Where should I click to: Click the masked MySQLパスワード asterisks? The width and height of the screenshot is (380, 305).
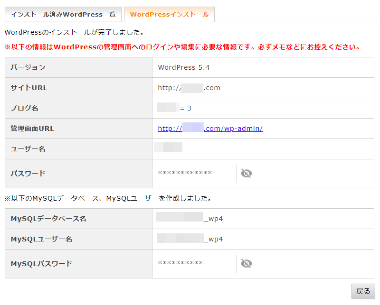[x=180, y=263]
